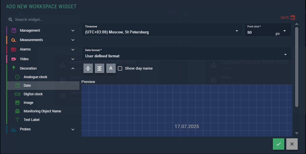Select the Text Label widget

click(31, 120)
